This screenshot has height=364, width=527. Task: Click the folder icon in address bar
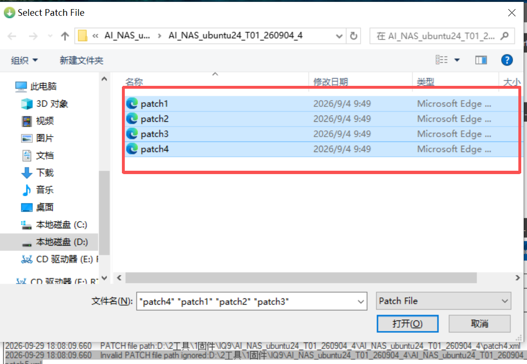click(83, 35)
